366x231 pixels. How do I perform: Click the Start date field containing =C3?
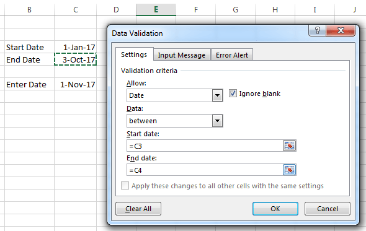pyautogui.click(x=205, y=146)
